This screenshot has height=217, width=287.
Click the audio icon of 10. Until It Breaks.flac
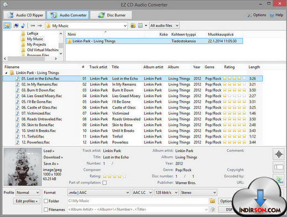pos(18,131)
